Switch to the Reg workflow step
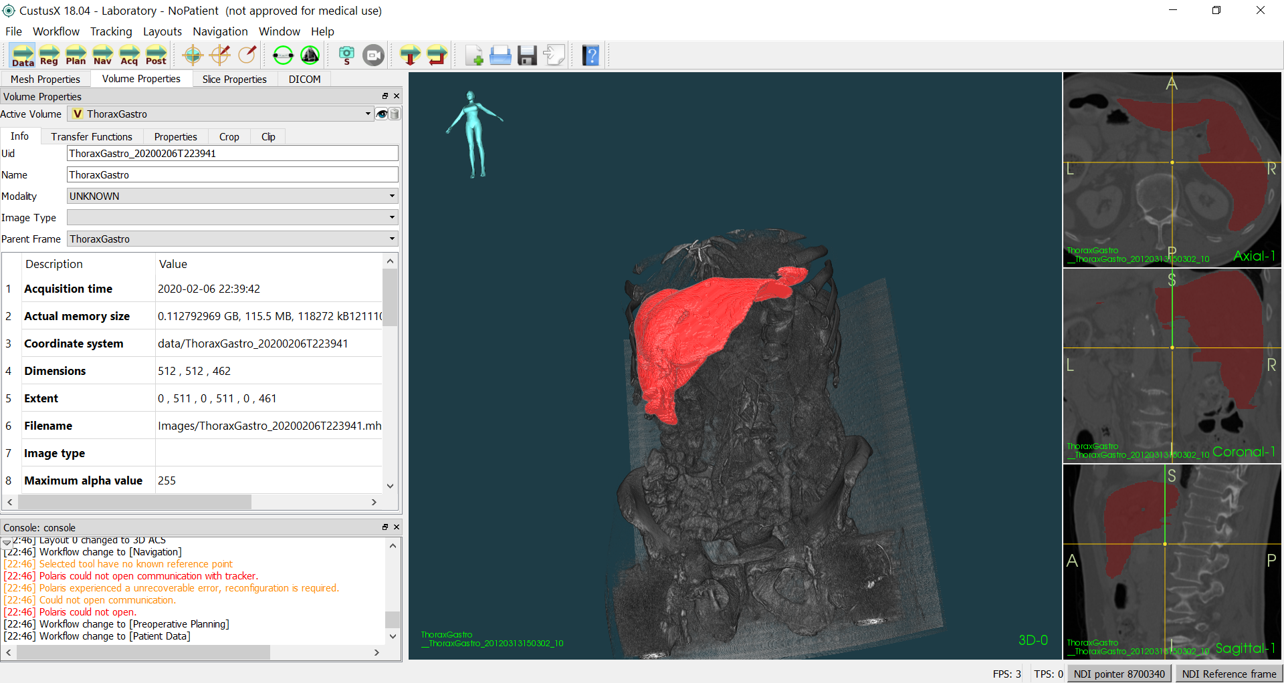The height and width of the screenshot is (683, 1284). point(49,55)
